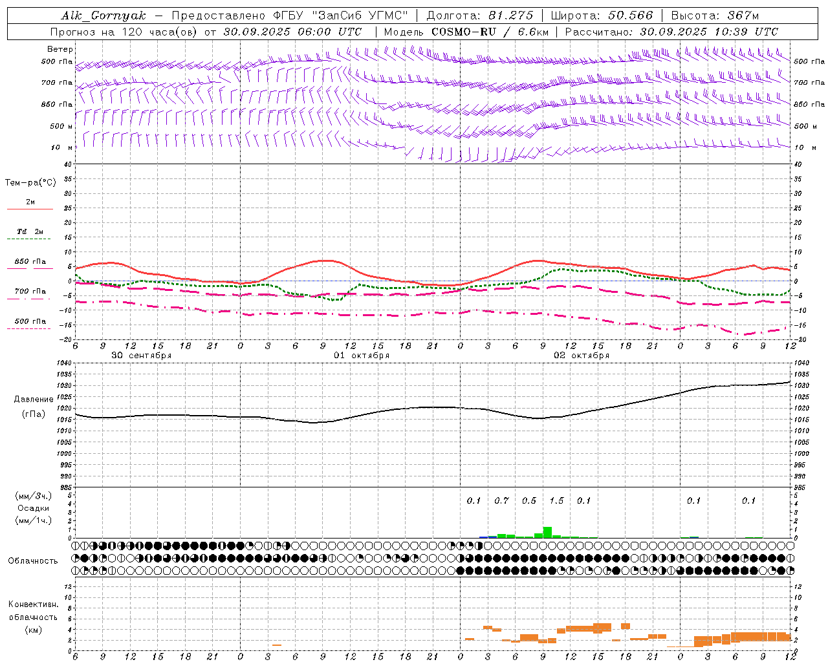Screen dimensions: 828x662
Task: Click the Высота: 367м value
Action: 715,16
